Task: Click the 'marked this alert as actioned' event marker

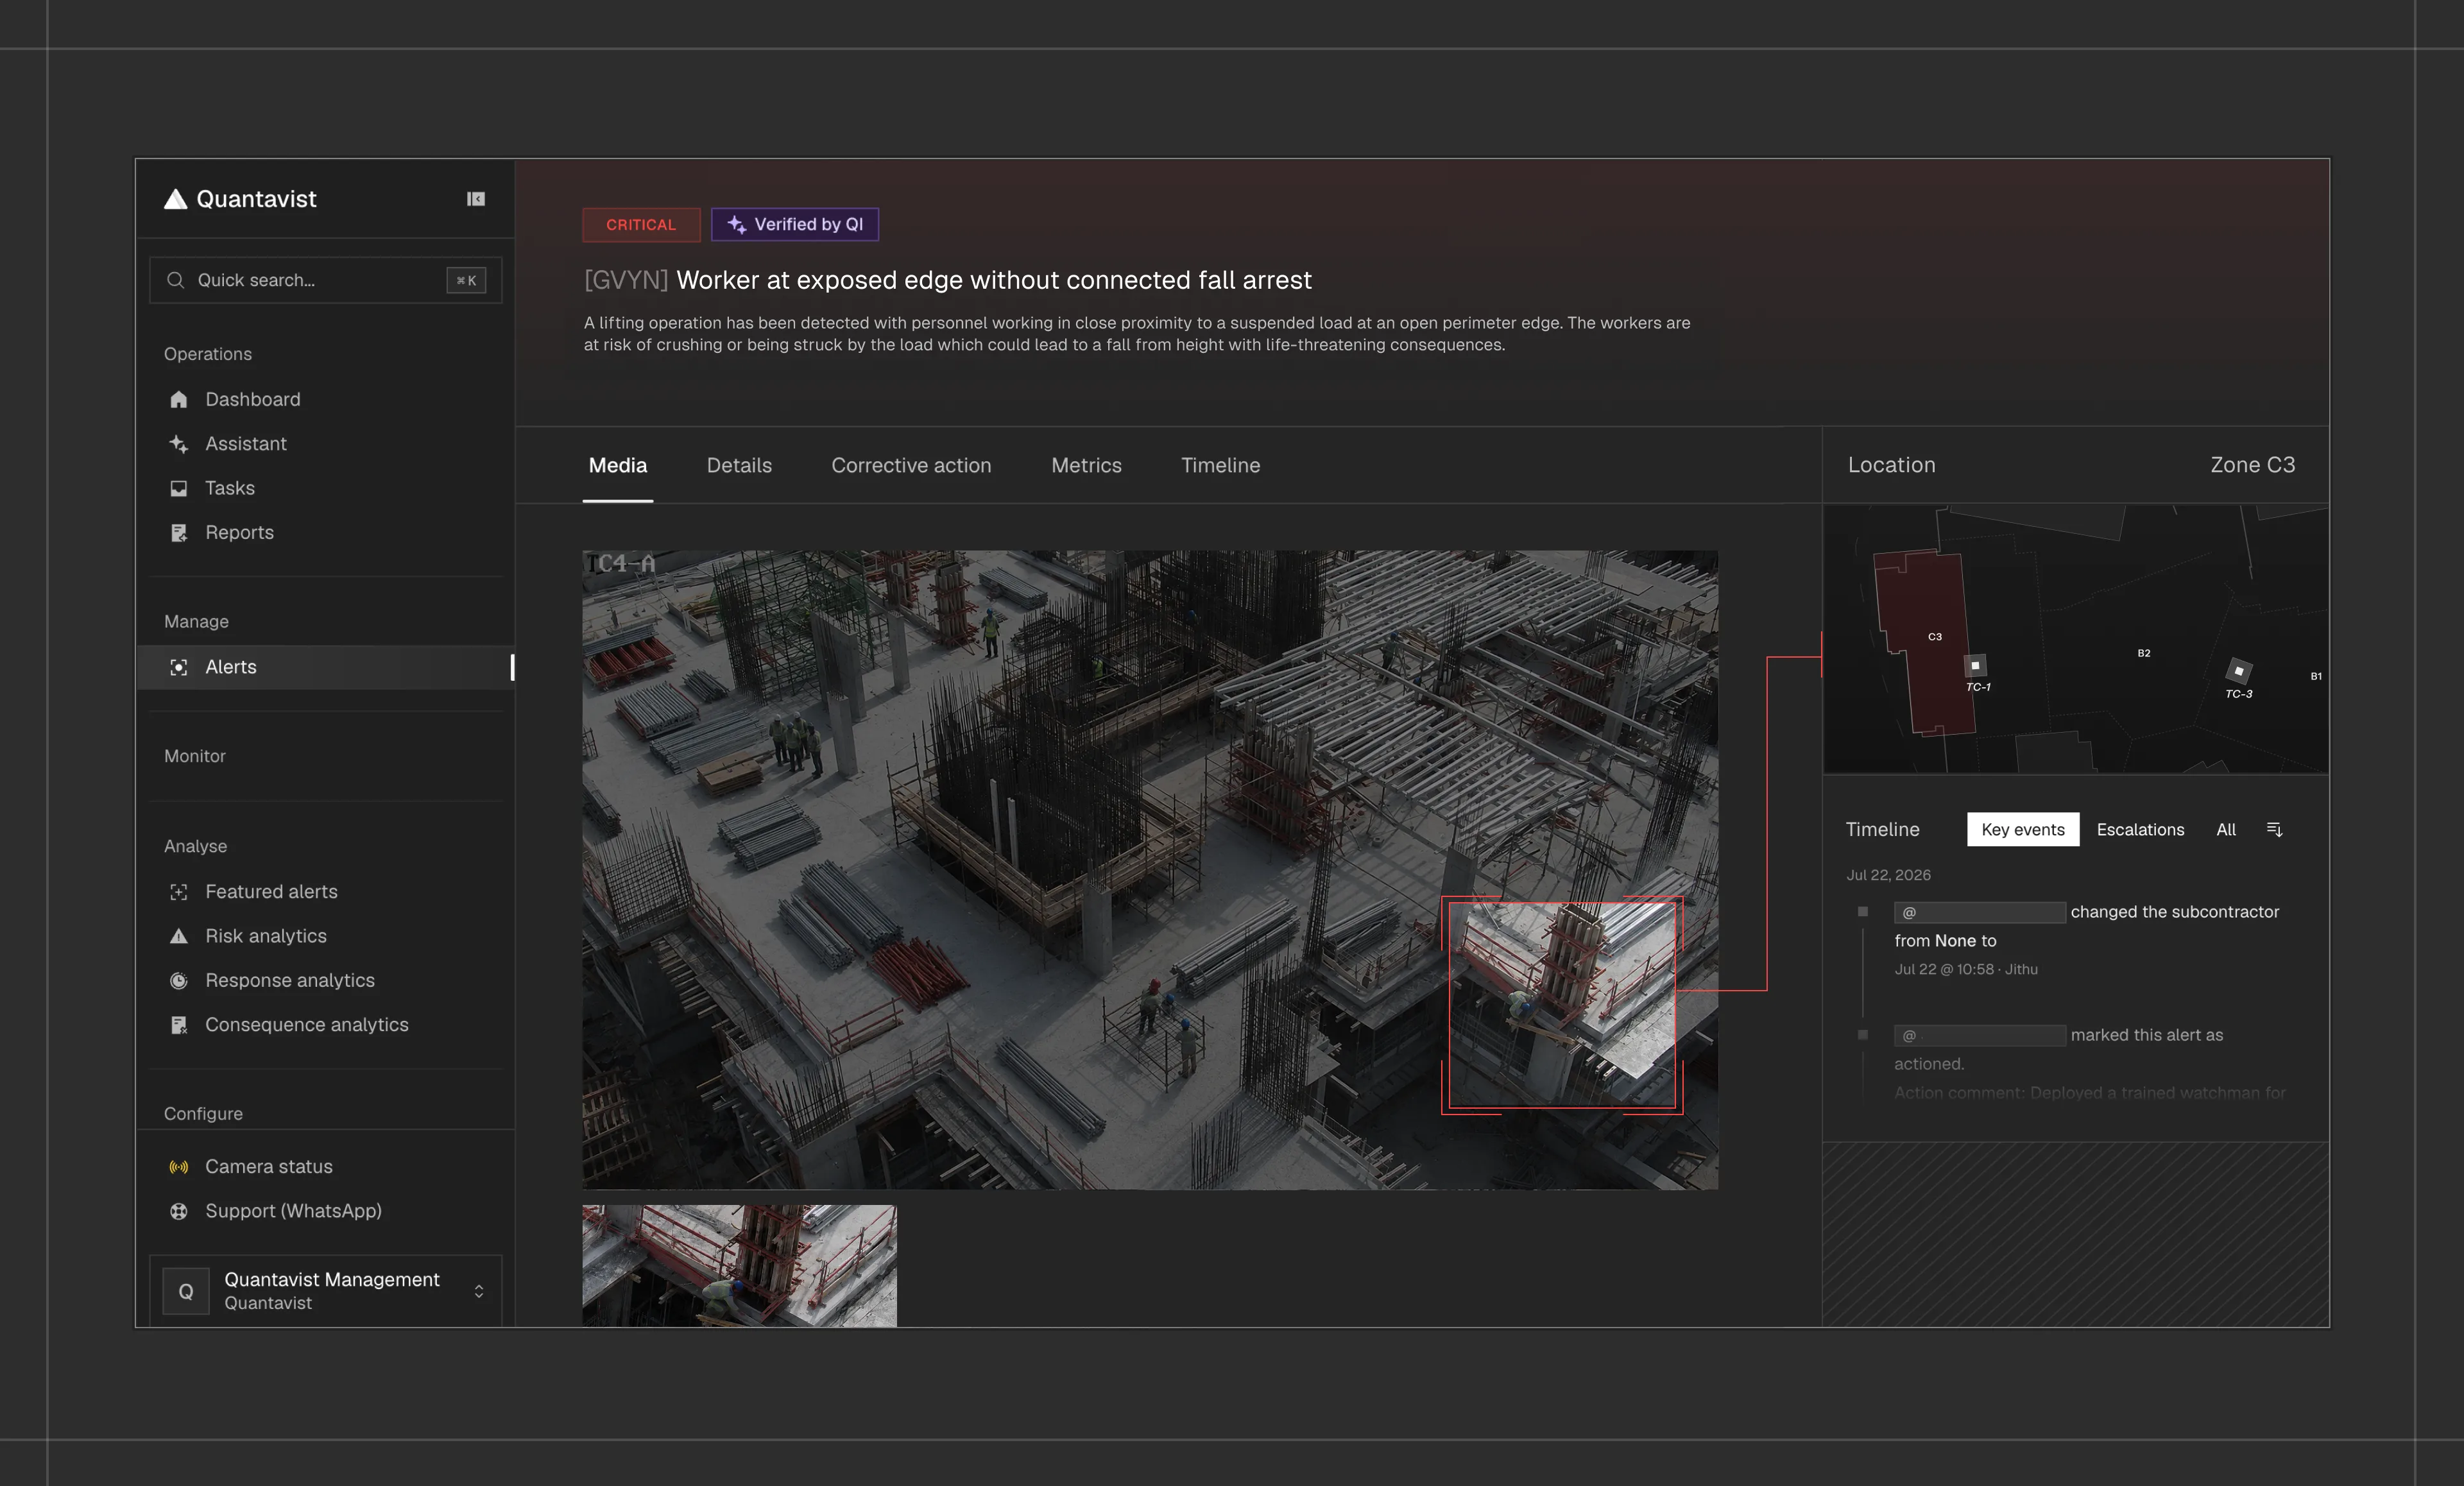Action: pos(1862,1035)
